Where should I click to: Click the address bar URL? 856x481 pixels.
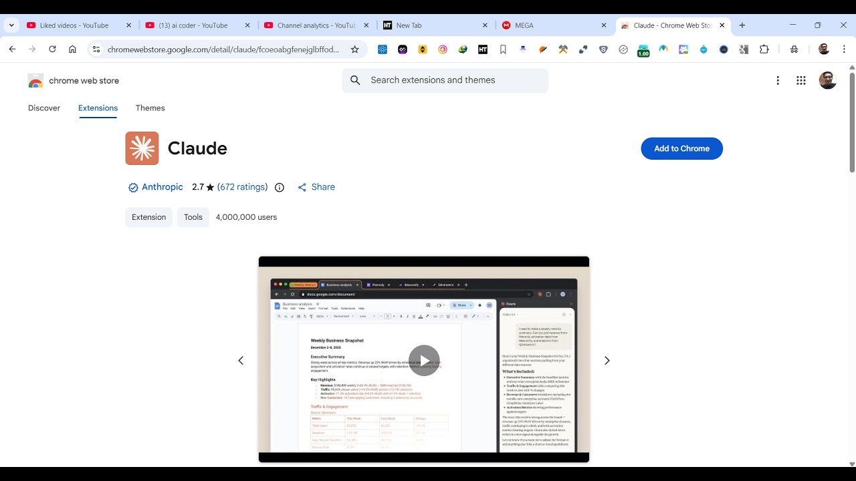tap(223, 49)
